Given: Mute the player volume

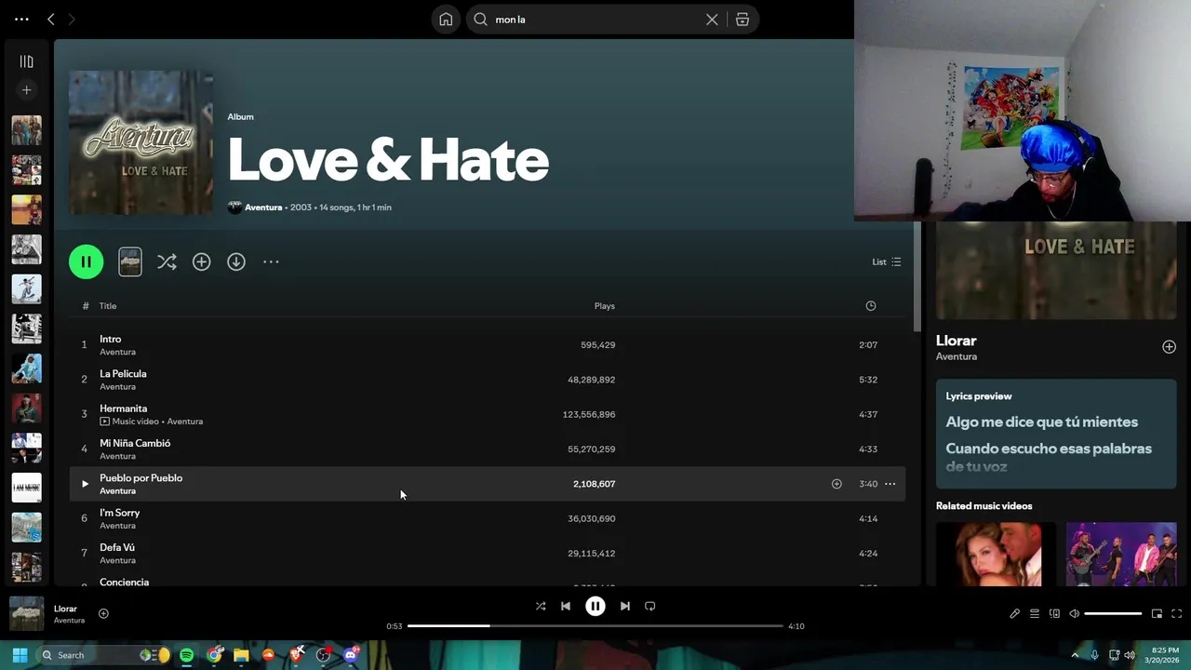Looking at the screenshot, I should coord(1074,613).
